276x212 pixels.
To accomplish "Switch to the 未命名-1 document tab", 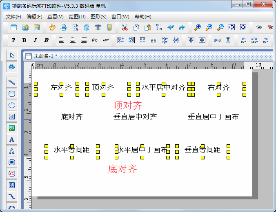I will [42, 56].
